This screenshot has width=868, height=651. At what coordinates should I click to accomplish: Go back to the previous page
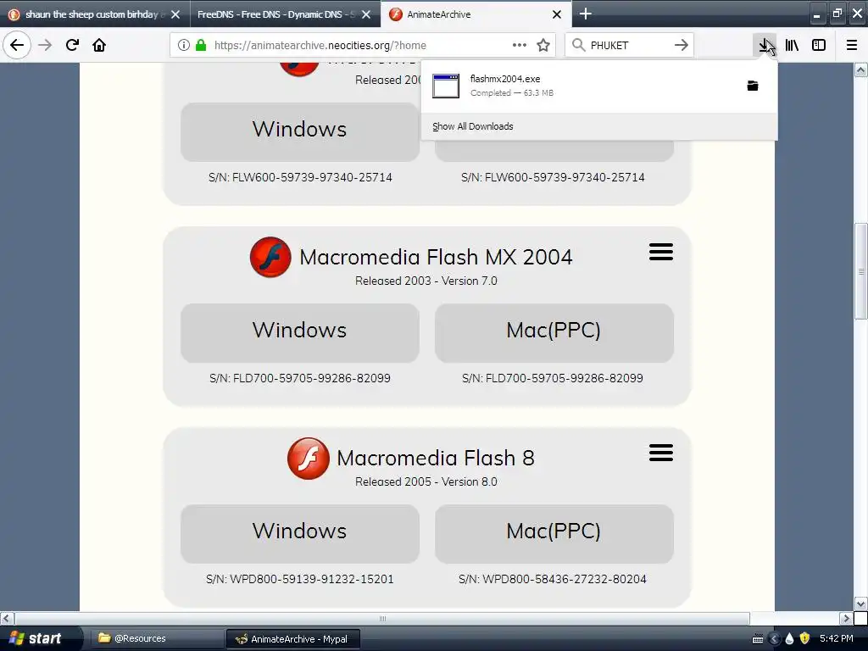[17, 45]
